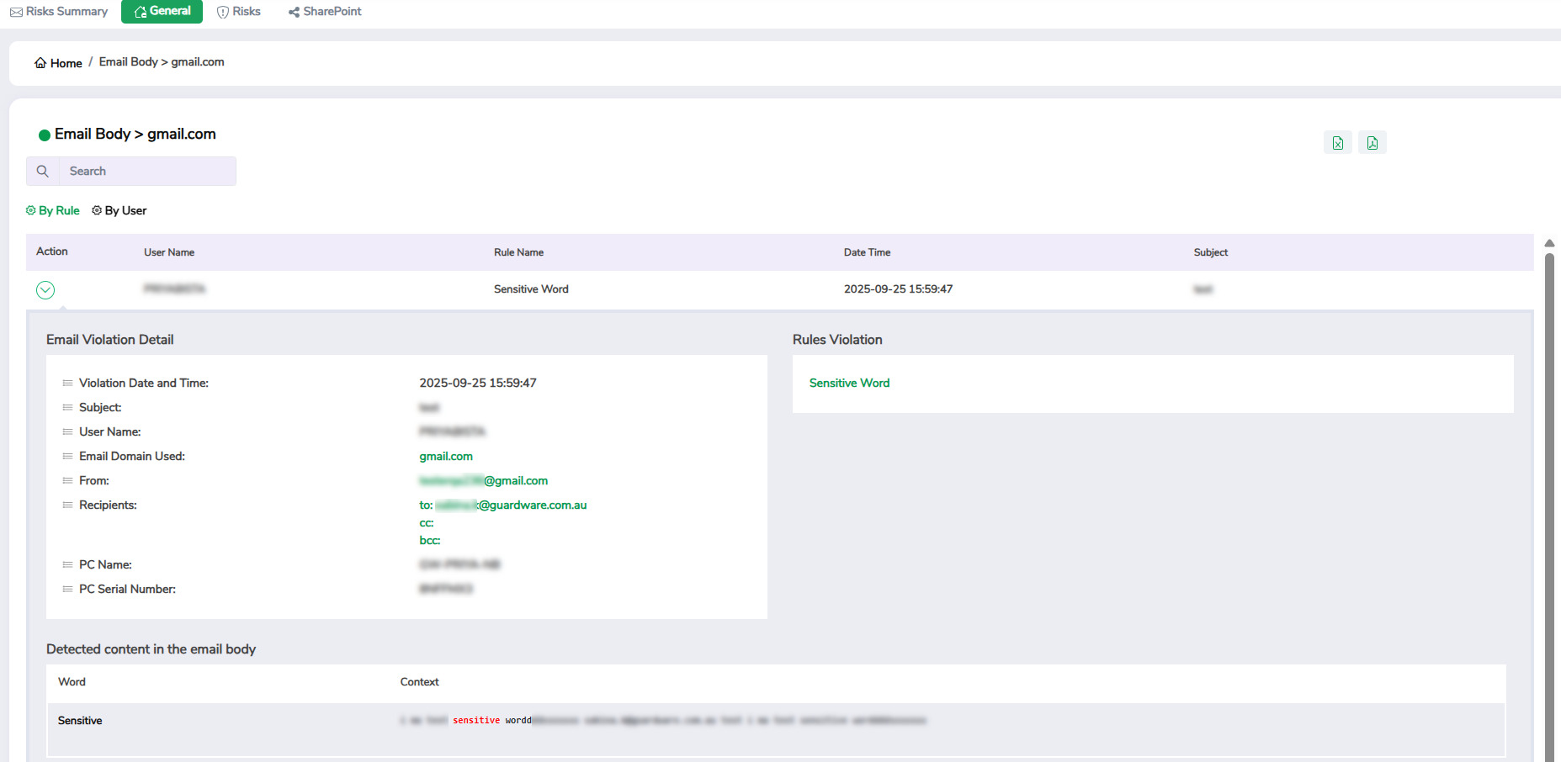1561x762 pixels.
Task: Sort table by Date Time column header
Action: click(867, 252)
